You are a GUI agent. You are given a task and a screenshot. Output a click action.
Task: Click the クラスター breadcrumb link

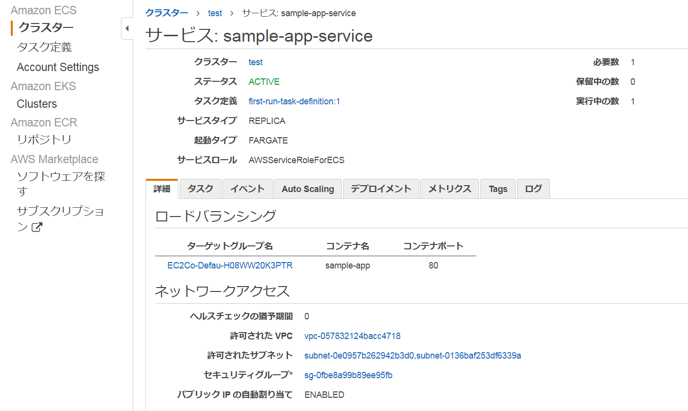coord(166,13)
